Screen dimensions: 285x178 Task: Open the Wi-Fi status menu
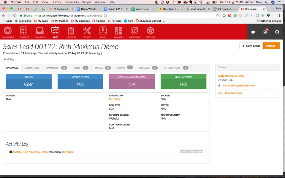201,2
